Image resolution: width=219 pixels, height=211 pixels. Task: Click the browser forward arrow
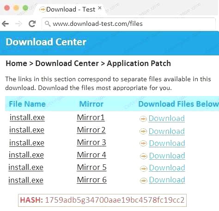(18, 24)
